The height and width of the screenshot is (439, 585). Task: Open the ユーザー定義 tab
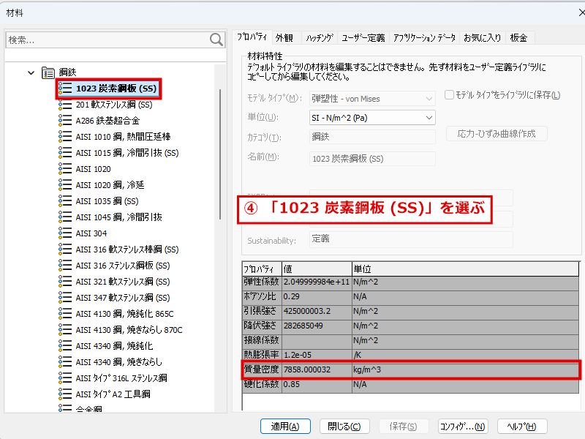(363, 38)
